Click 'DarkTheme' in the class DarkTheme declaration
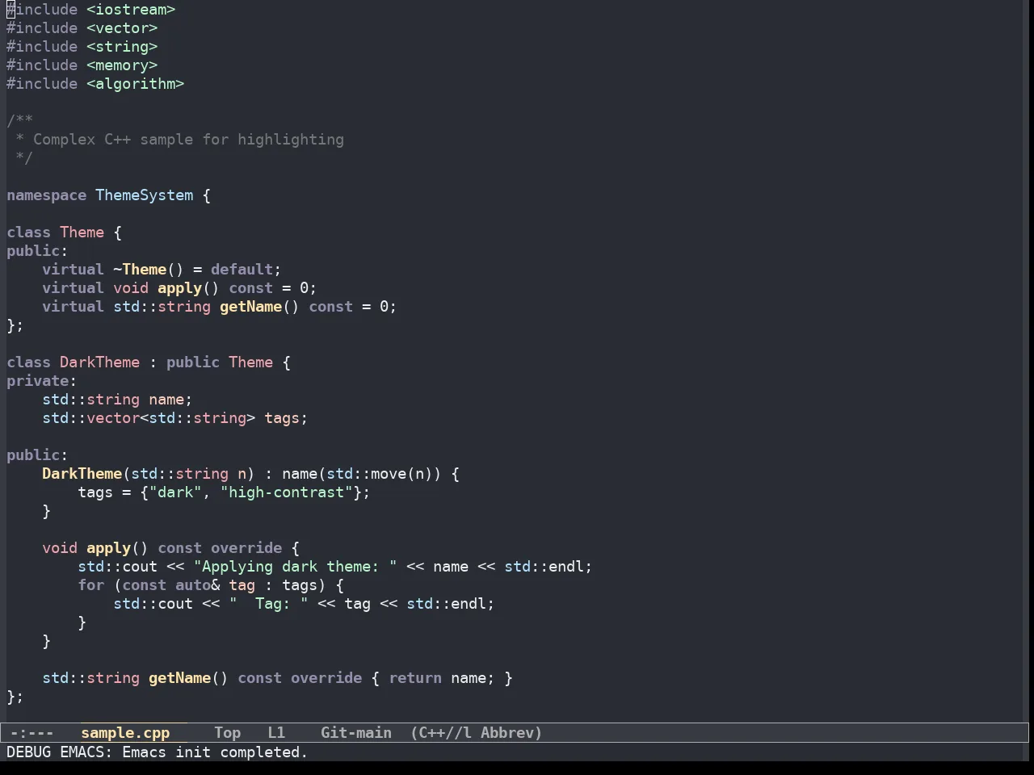 click(x=100, y=362)
